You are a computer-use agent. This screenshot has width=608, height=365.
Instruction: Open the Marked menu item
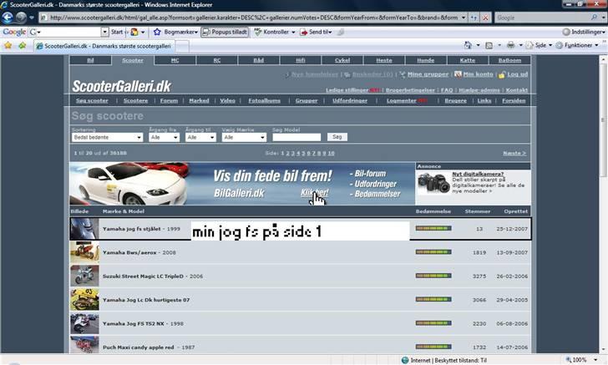point(199,100)
